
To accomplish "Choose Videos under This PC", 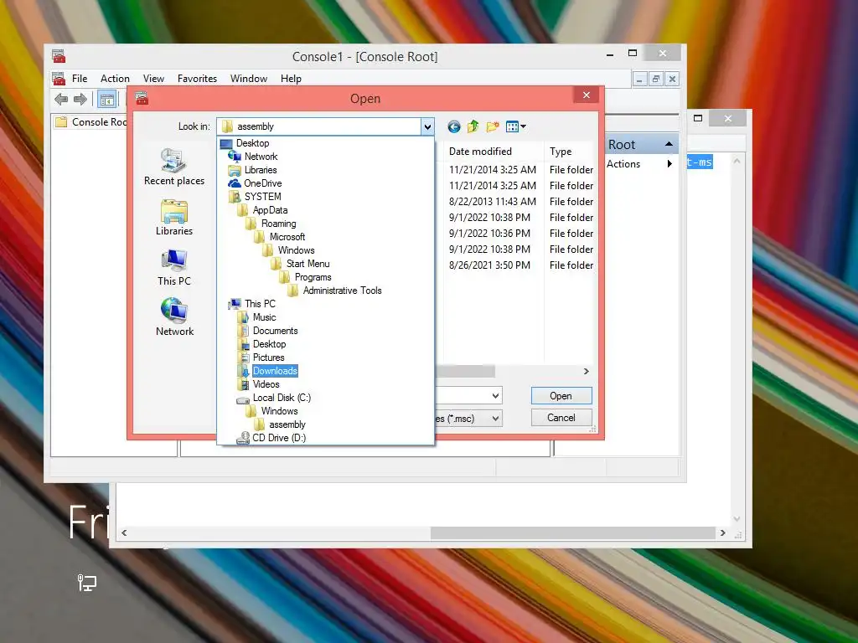I will tap(266, 384).
